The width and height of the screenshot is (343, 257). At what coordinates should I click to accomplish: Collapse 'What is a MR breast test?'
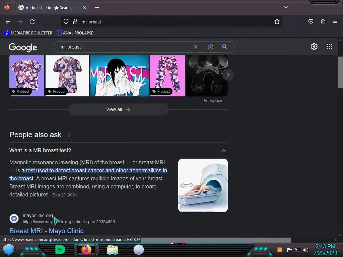pyautogui.click(x=223, y=151)
